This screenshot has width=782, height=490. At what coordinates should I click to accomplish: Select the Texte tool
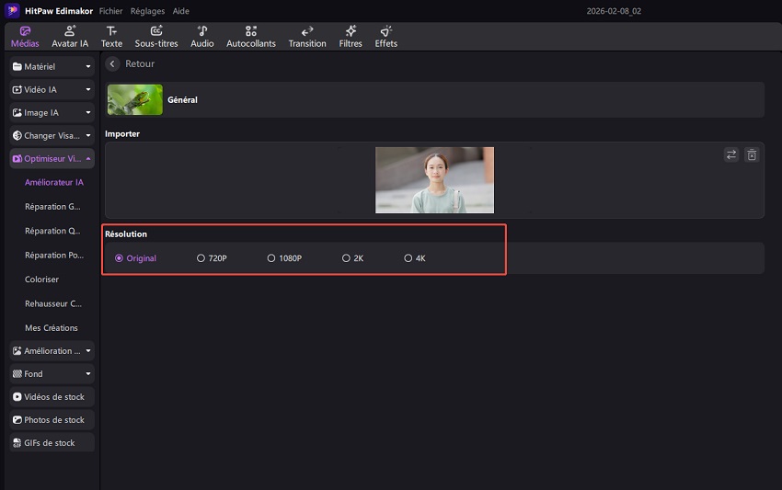click(x=111, y=37)
